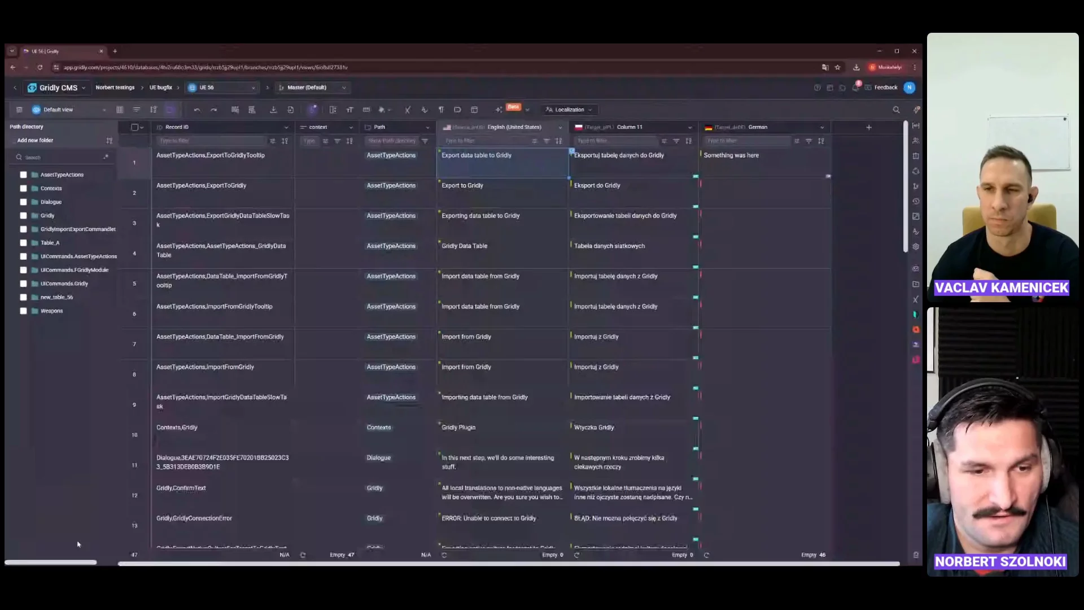This screenshot has height=610, width=1084.
Task: Expand the Master (Default) branch dropdown
Action: [x=312, y=88]
